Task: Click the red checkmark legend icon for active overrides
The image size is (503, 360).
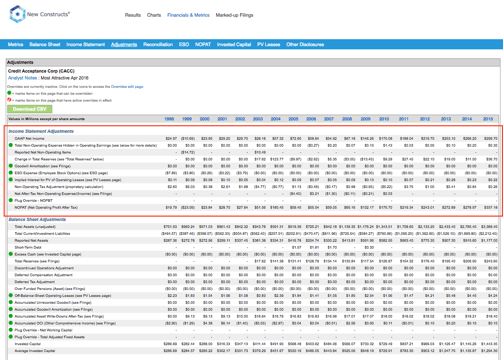Action: coord(9,100)
